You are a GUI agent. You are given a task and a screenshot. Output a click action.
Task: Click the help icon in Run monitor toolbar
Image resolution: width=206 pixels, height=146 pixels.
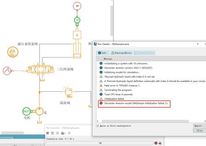click(69, 133)
